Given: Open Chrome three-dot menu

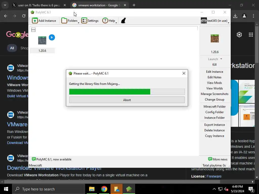Looking at the screenshot, I should pos(253,16).
